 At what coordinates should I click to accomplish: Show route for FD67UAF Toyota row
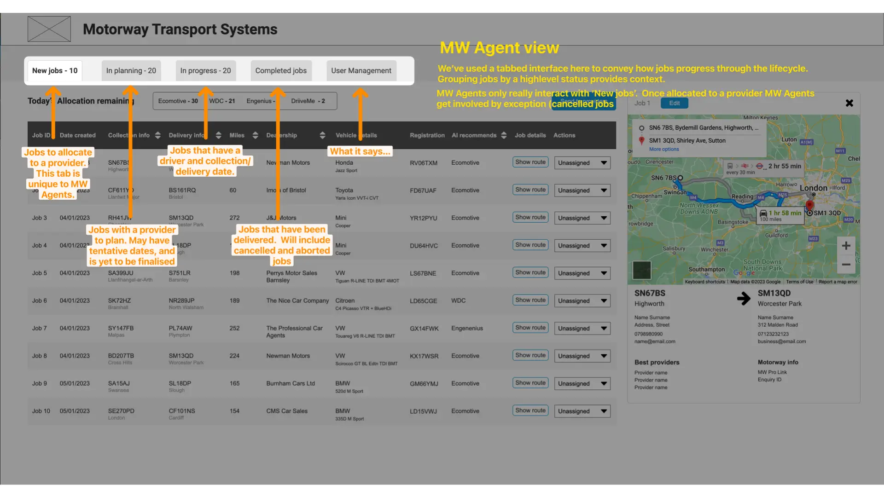[x=530, y=190]
